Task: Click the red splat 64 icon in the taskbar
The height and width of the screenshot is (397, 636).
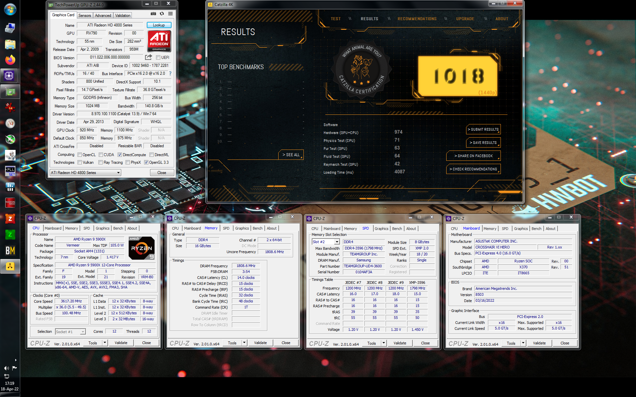Action: pos(10,107)
